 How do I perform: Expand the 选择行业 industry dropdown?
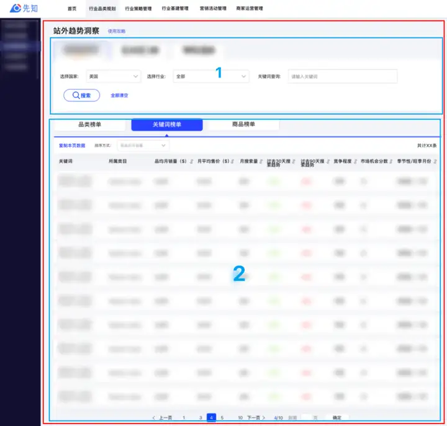point(211,76)
